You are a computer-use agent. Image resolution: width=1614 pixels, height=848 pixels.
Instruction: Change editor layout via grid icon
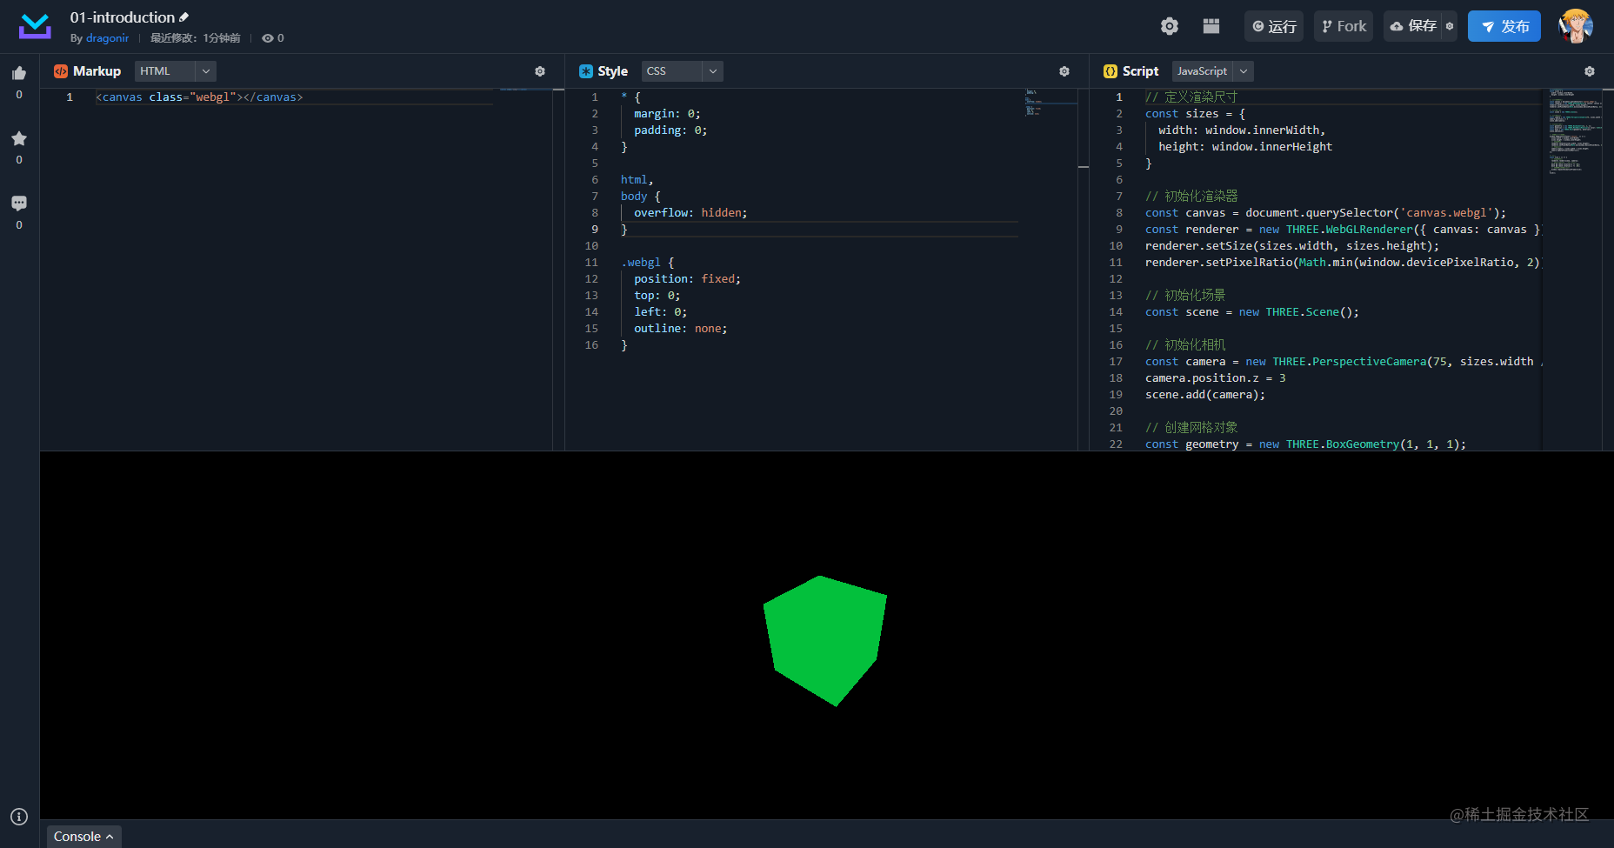pyautogui.click(x=1211, y=26)
